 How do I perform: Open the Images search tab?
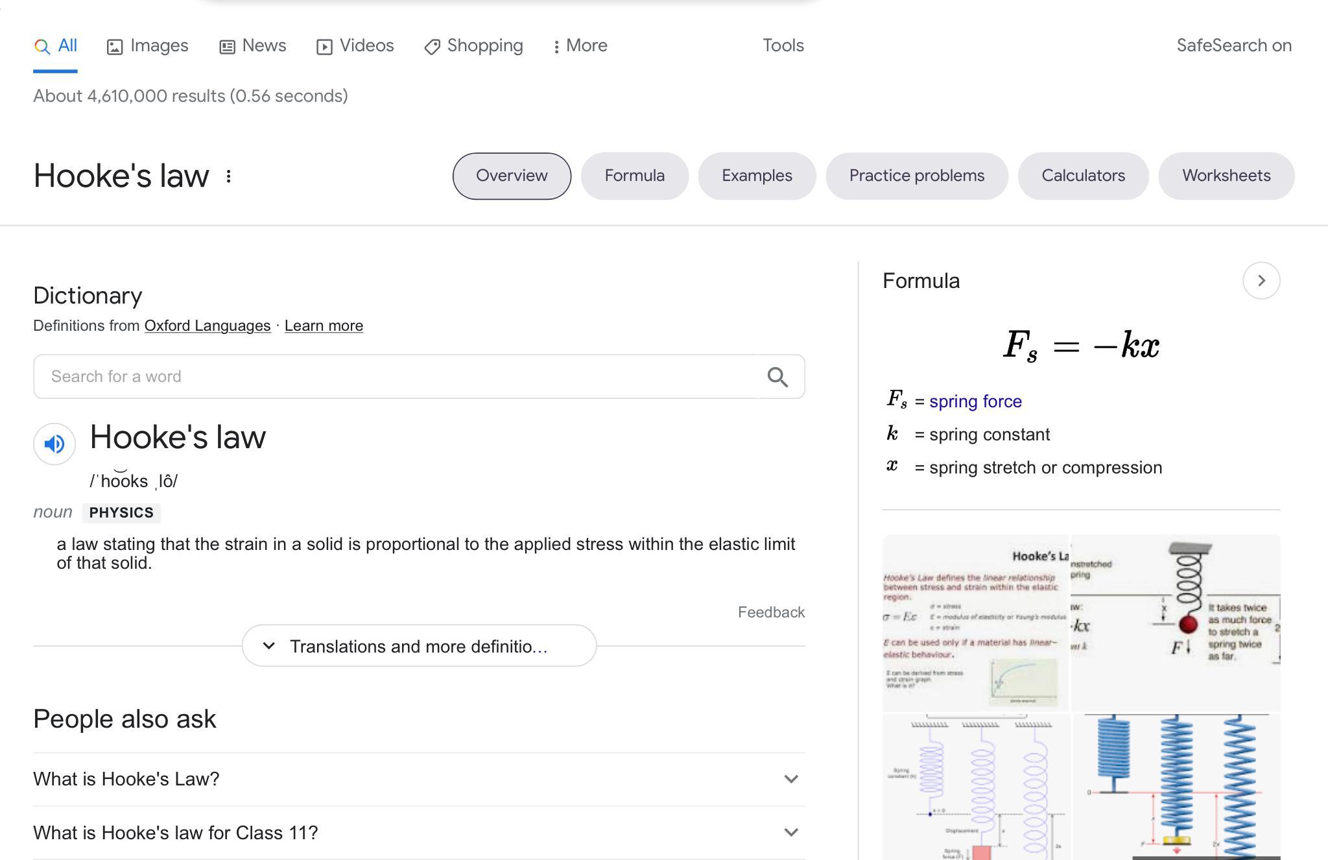click(148, 46)
